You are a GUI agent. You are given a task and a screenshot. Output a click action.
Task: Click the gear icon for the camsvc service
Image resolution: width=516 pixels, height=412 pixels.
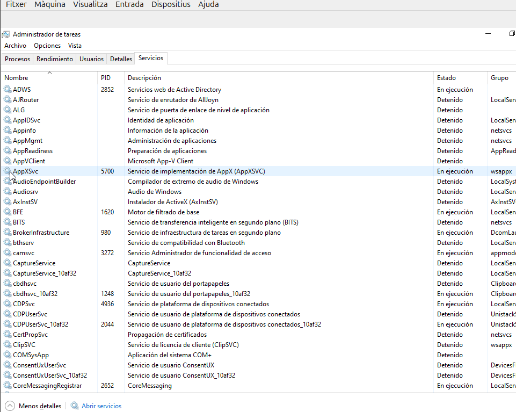8,253
